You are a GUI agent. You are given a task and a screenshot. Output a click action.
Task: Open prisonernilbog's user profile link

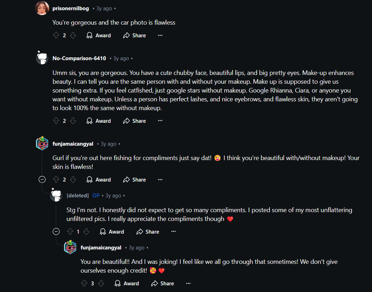[71, 8]
